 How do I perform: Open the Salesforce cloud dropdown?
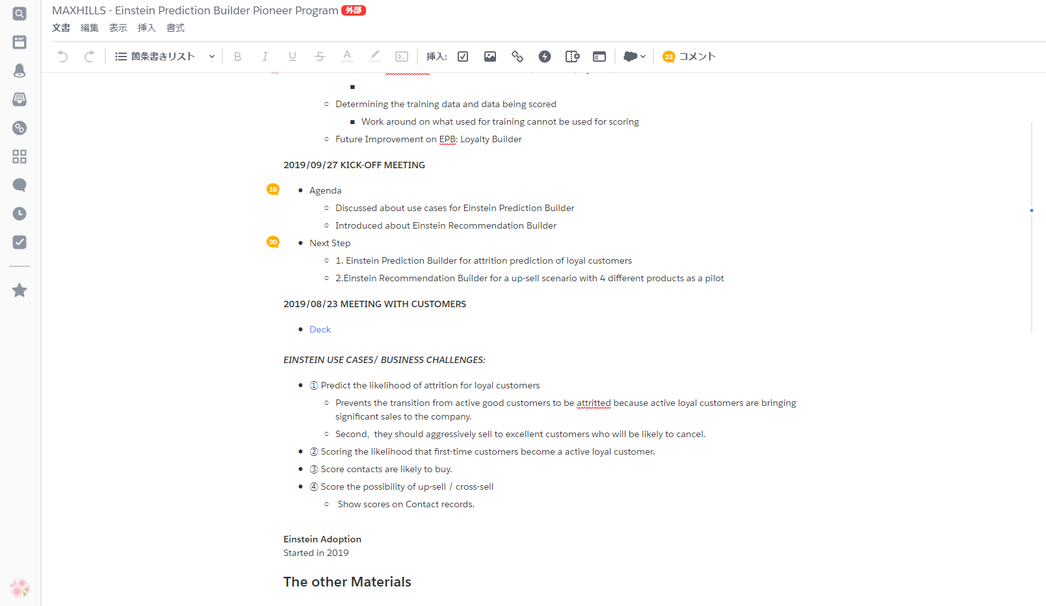click(634, 57)
